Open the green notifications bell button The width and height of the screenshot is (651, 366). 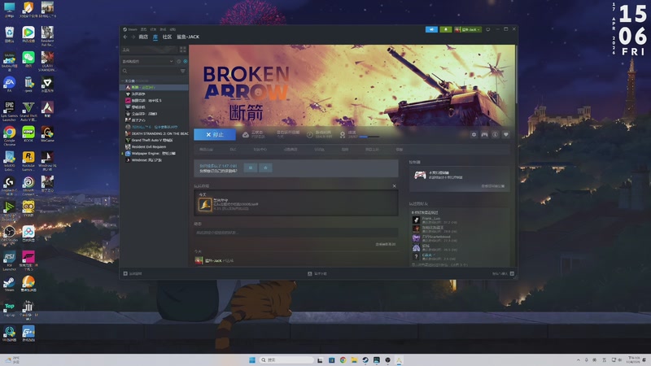coord(445,29)
